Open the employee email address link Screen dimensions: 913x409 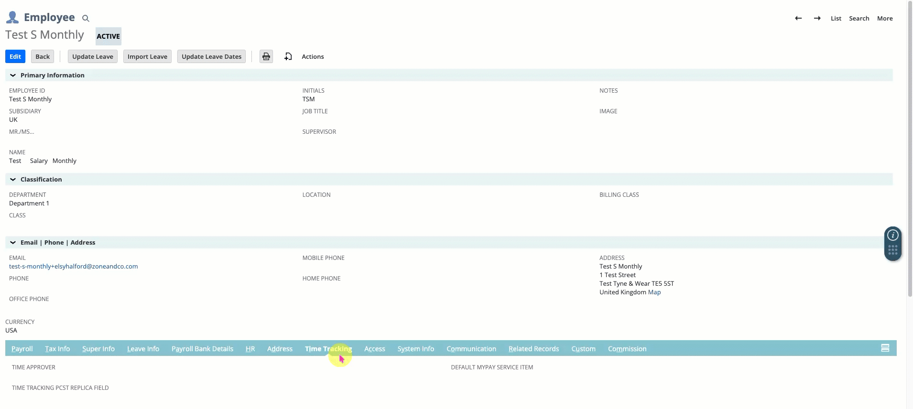(74, 266)
